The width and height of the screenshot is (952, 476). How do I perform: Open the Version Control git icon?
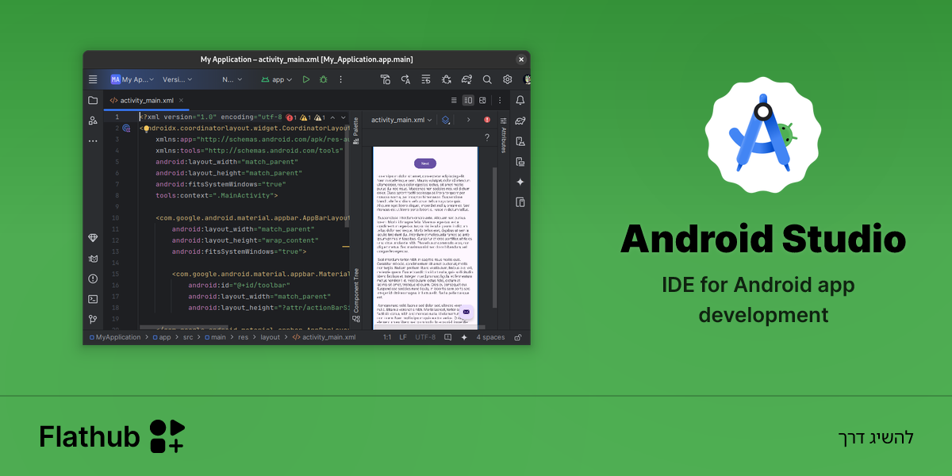click(93, 320)
